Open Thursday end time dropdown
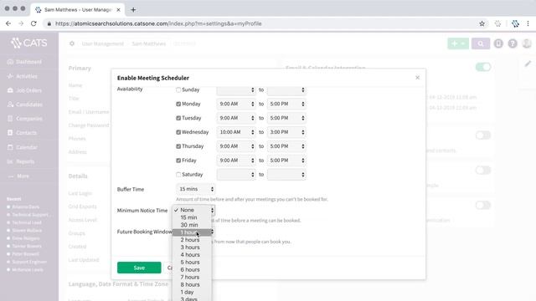Screen dimensions: 536x301 tap(286, 146)
